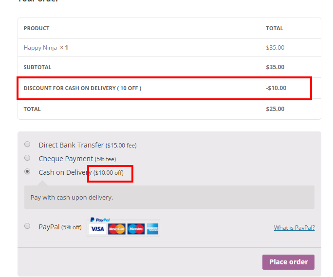
Task: Click the Happy Ninja product name
Action: [40, 48]
